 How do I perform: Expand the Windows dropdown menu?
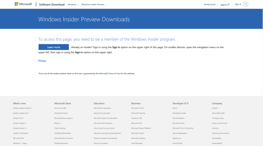pos(73,4)
